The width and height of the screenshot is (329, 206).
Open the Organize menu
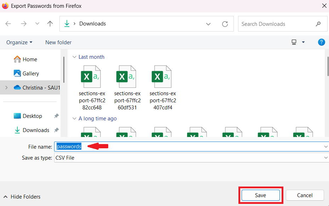(19, 42)
